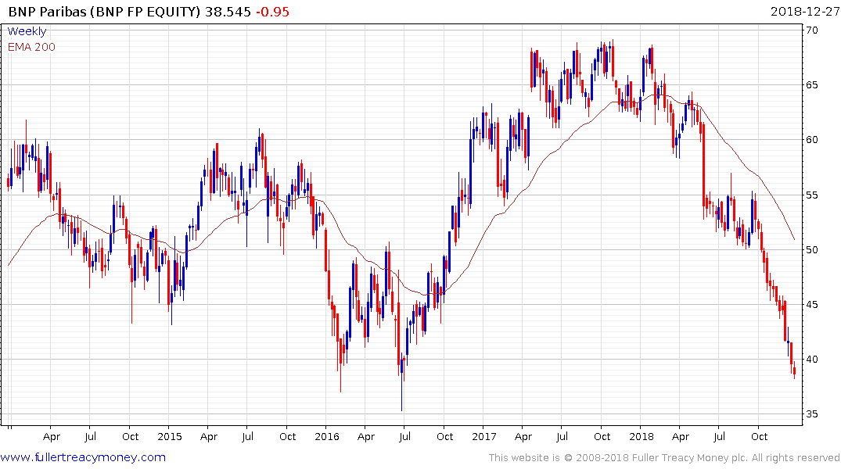Select the 2017 time axis label
This screenshot has height=469, width=841.
[x=483, y=436]
